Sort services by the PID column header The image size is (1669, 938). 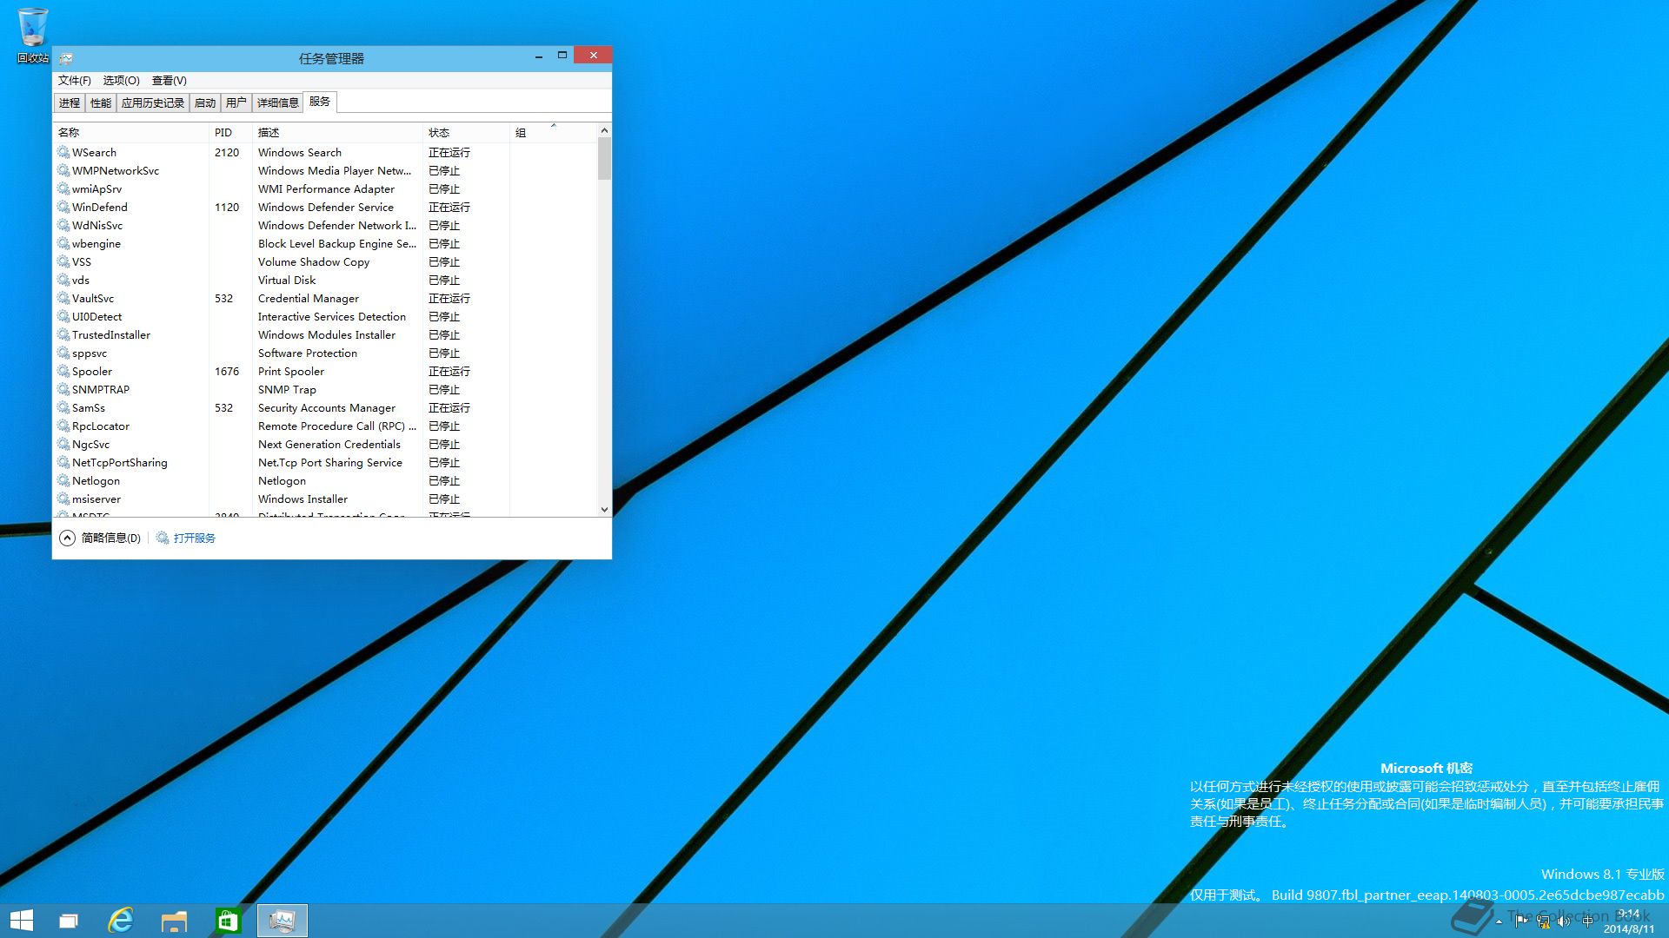point(223,132)
